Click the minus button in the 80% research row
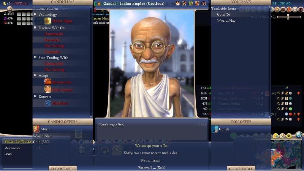 click(28, 14)
